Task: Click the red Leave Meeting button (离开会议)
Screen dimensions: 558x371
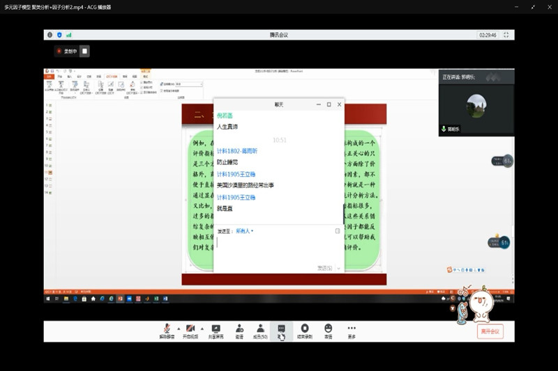Action: click(490, 331)
